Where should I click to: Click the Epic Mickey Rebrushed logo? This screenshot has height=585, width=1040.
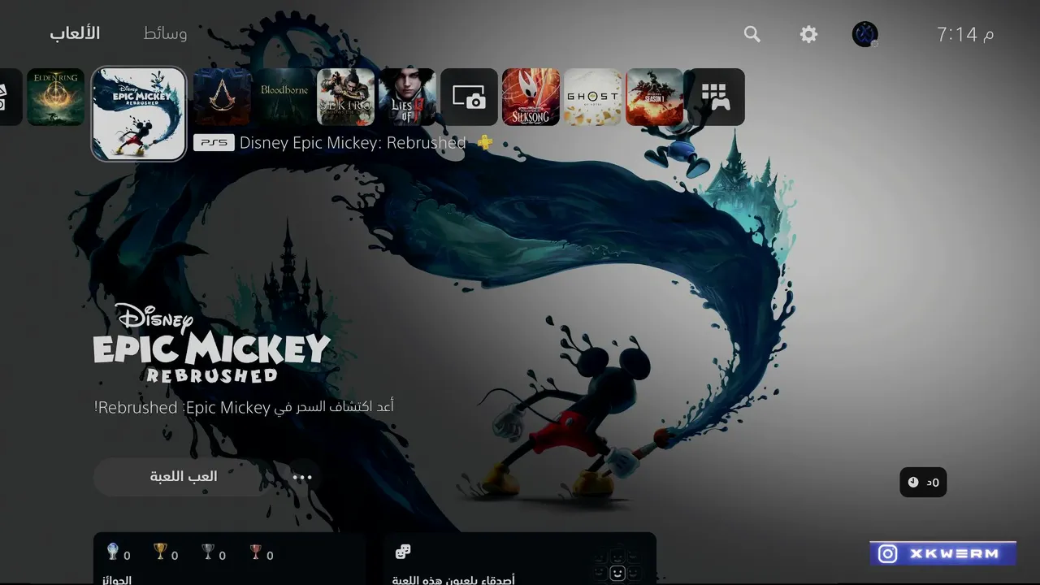[211, 343]
